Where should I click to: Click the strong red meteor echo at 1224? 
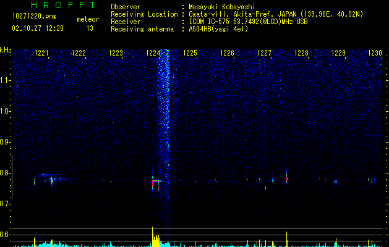(x=153, y=183)
